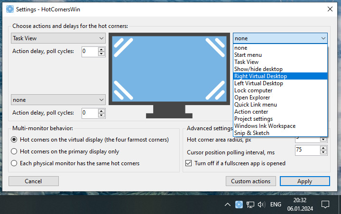Choose Open Explorer option

(x=280, y=98)
